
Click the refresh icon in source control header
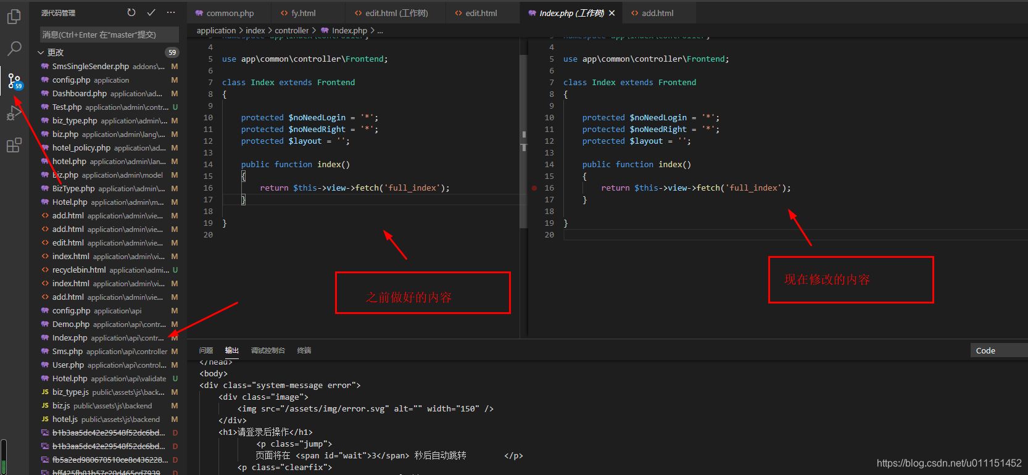[131, 12]
